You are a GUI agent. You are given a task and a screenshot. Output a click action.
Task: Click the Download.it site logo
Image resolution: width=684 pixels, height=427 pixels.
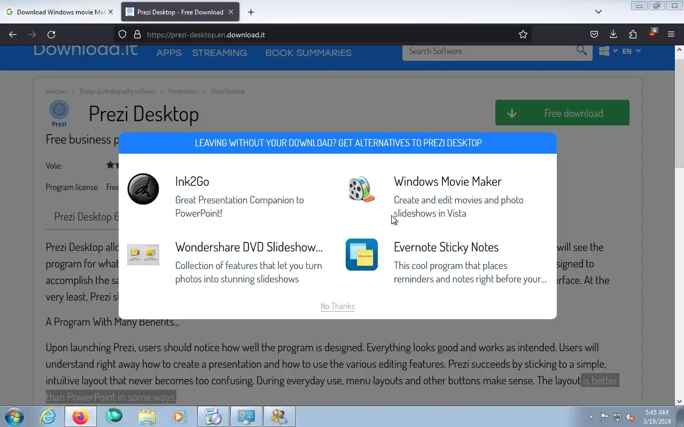click(x=85, y=50)
